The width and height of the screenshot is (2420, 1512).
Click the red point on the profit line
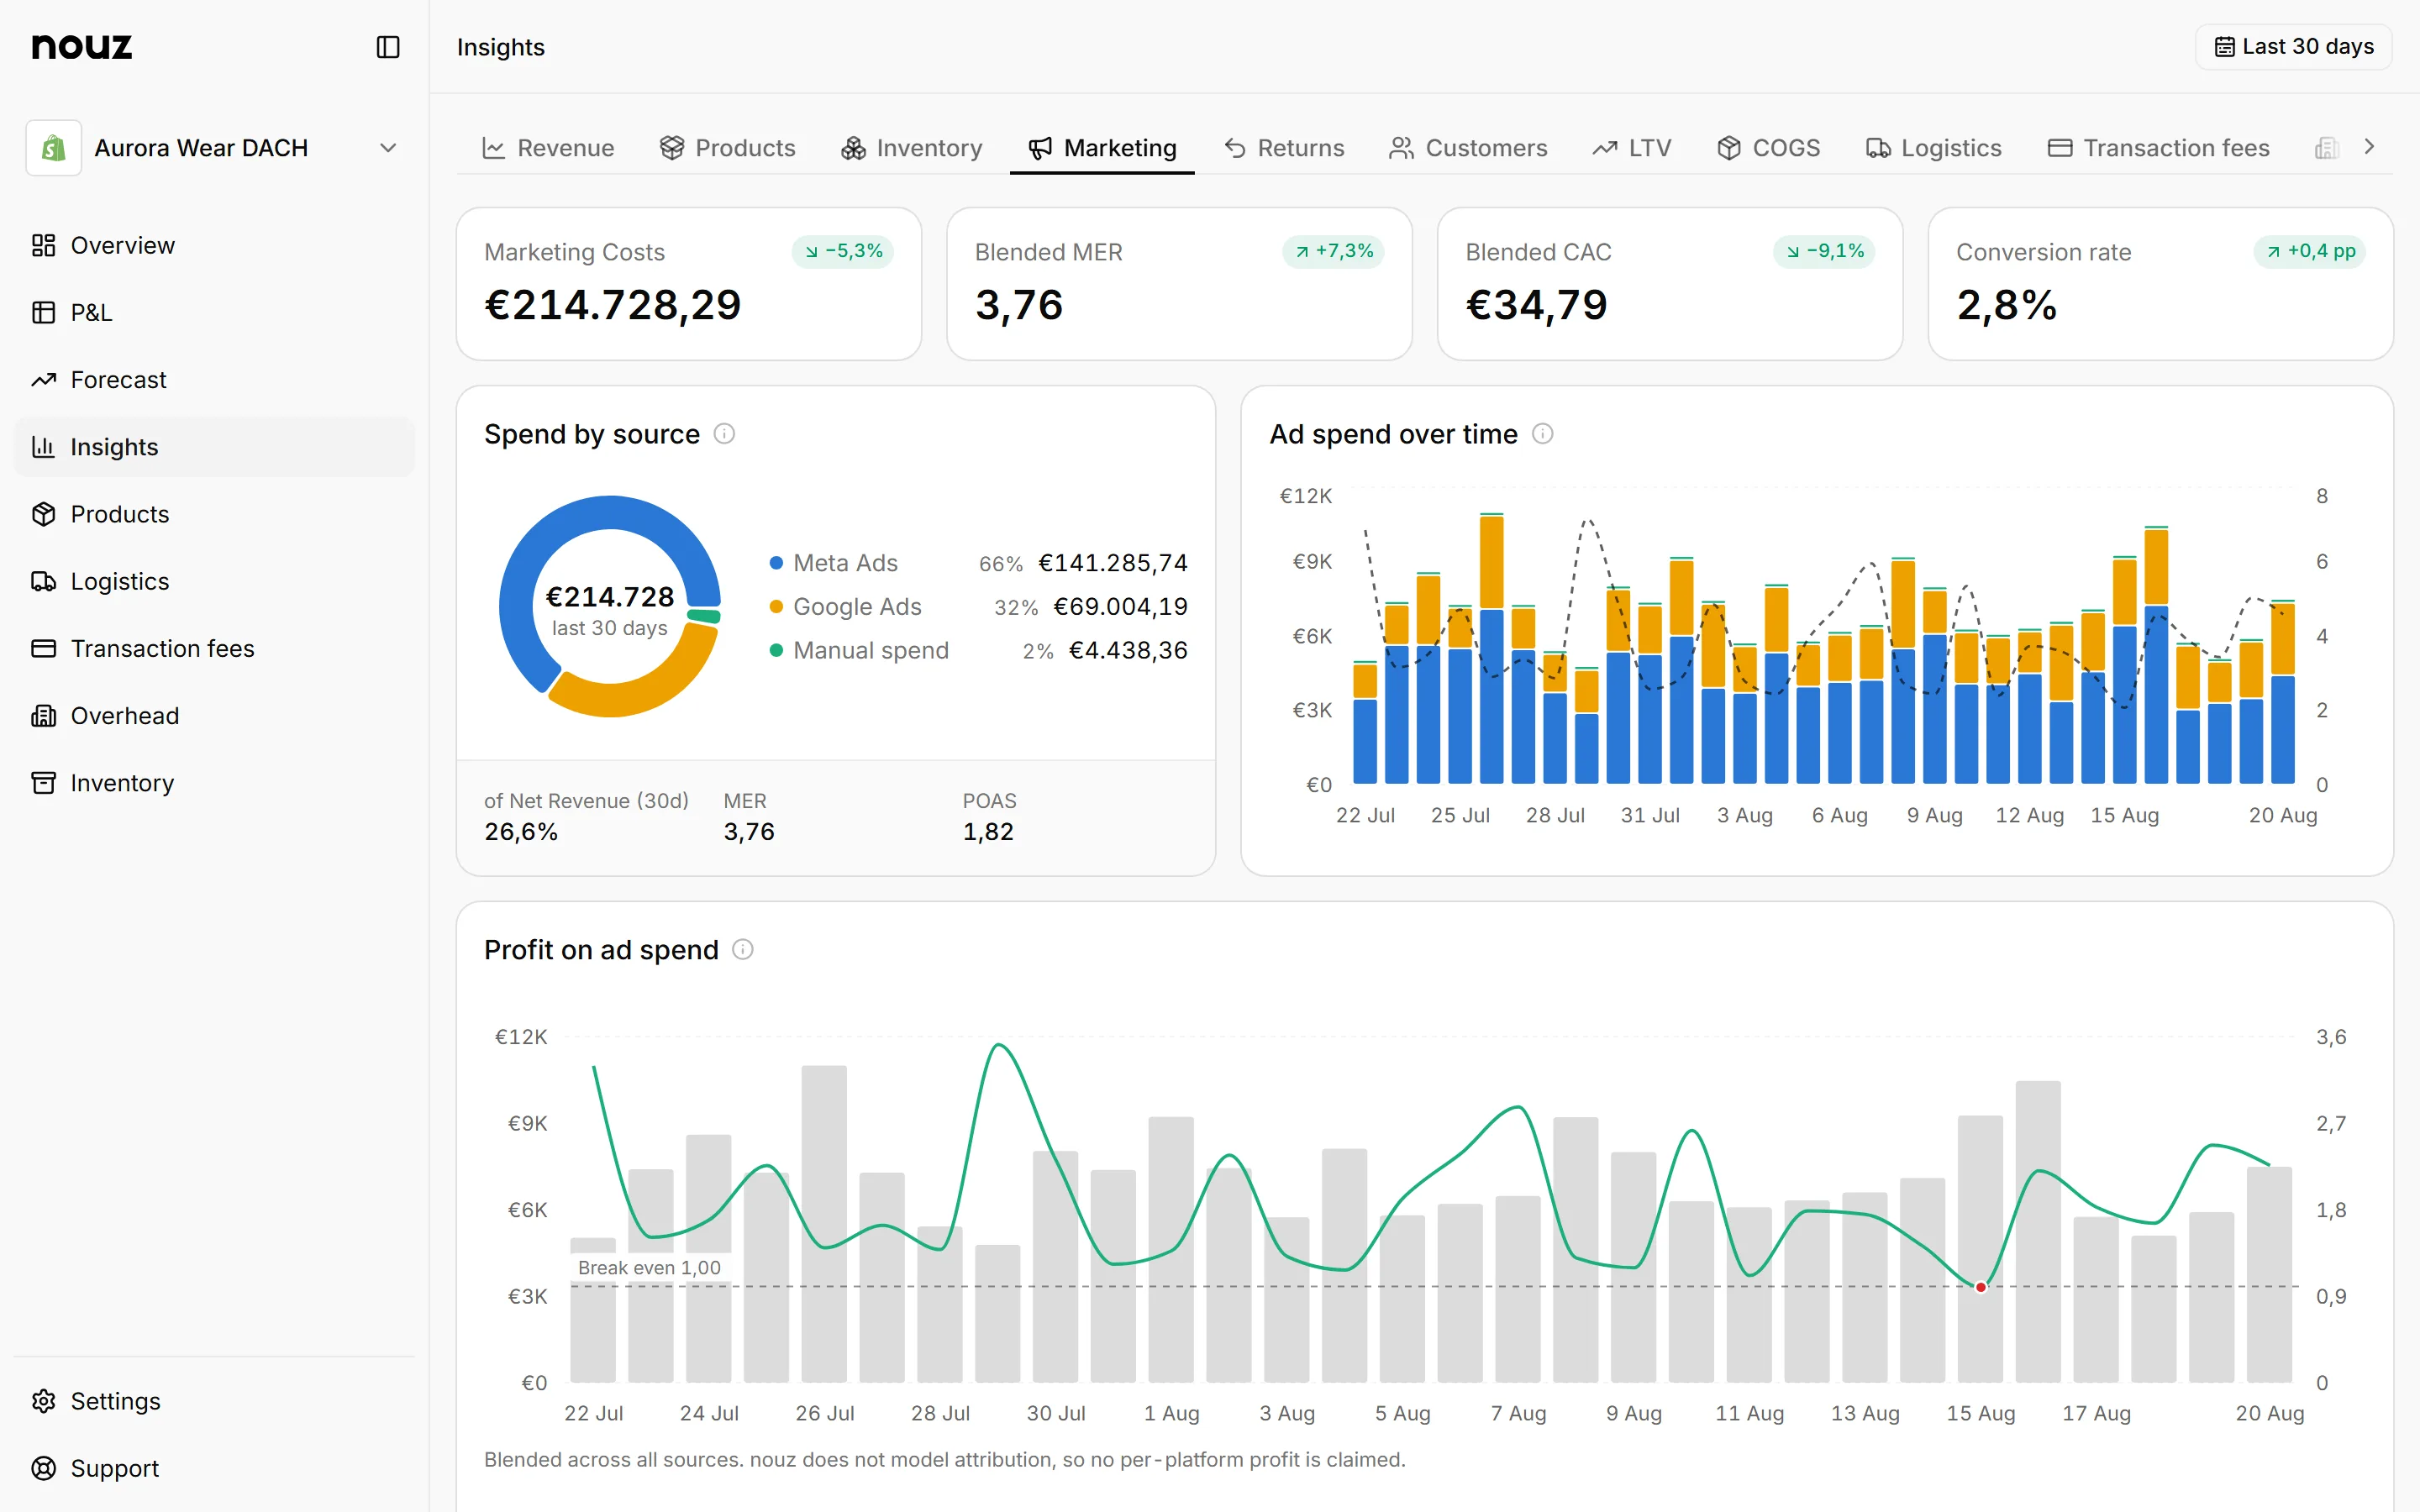point(1981,1287)
